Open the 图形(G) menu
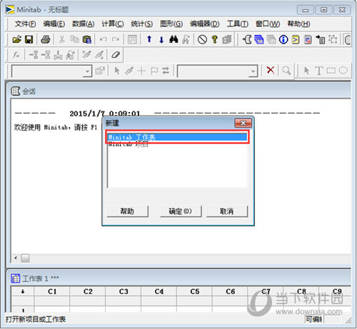The width and height of the screenshot is (357, 329). point(171,24)
